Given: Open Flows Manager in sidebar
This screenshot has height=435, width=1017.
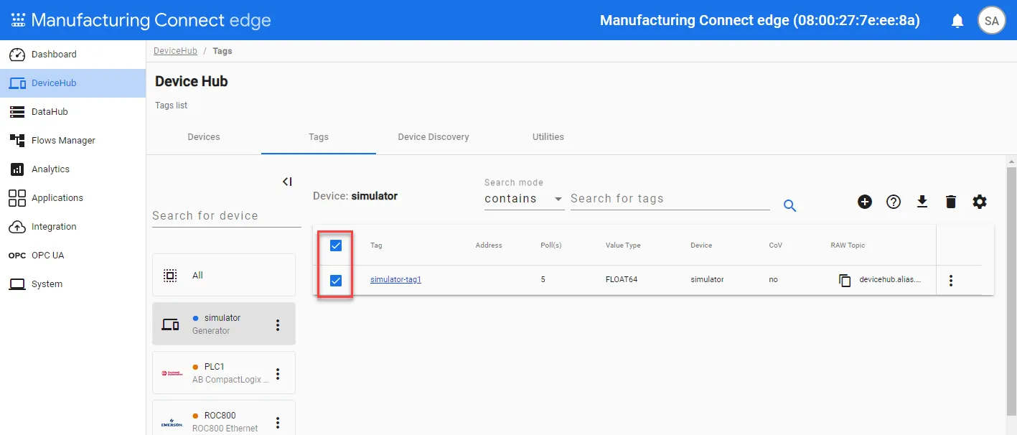Looking at the screenshot, I should click(72, 141).
